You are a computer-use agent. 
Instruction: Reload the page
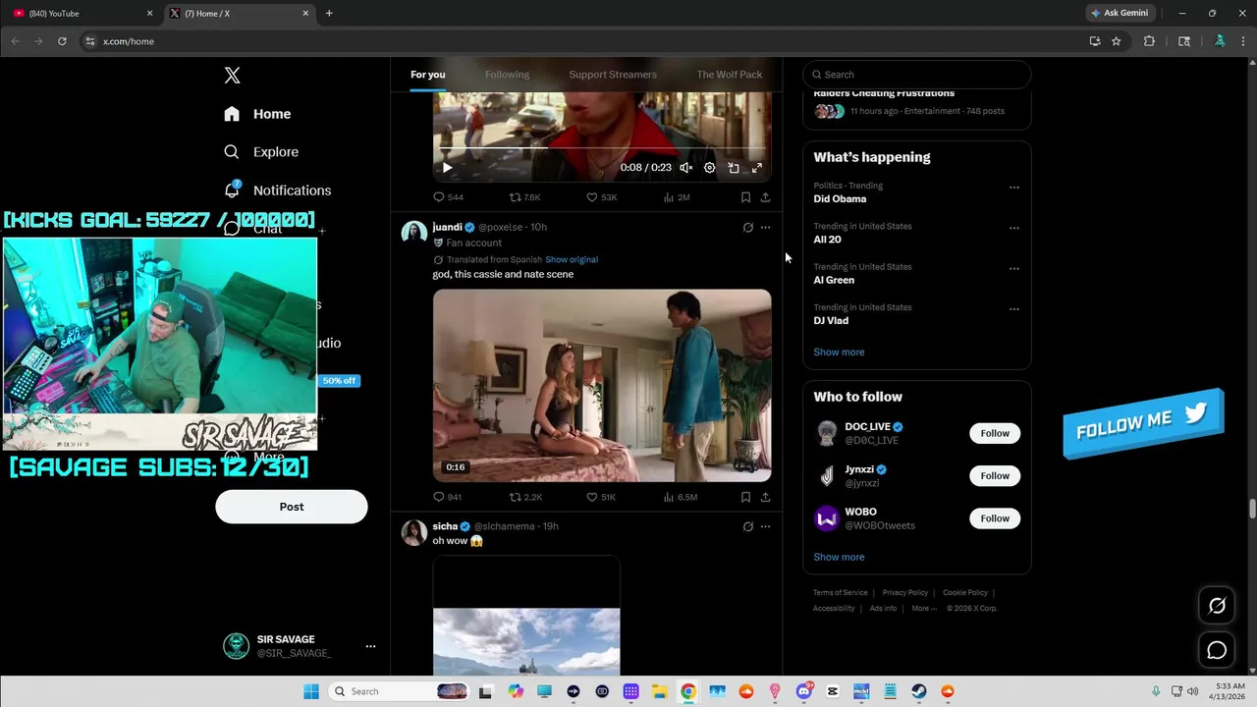(x=62, y=41)
